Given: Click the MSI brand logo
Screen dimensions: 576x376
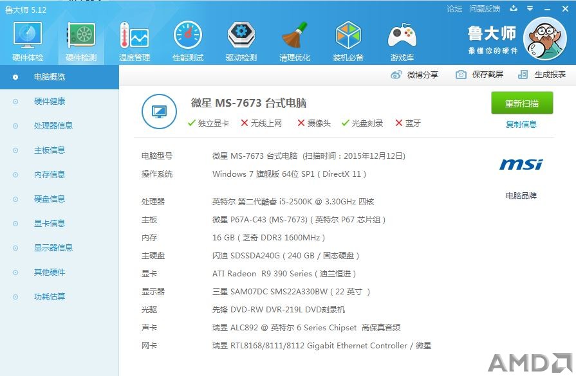Looking at the screenshot, I should (521, 165).
